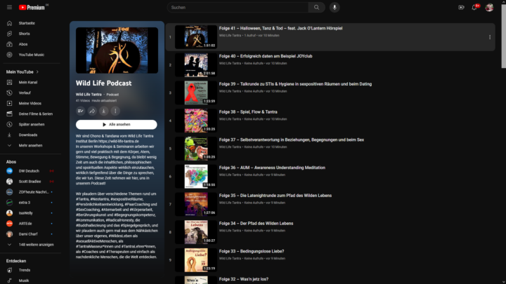Open Meine Videos

pos(32,103)
